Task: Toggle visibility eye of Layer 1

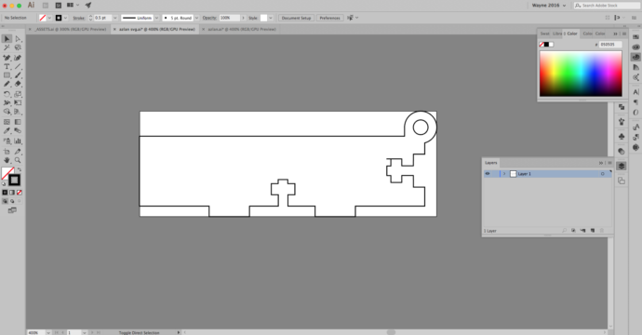Action: click(488, 174)
